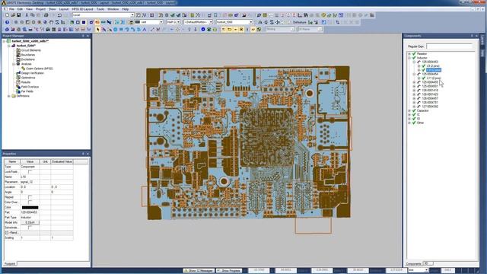Select Results in Project Manager tree
This screenshot has width=487, height=274.
(25, 82)
